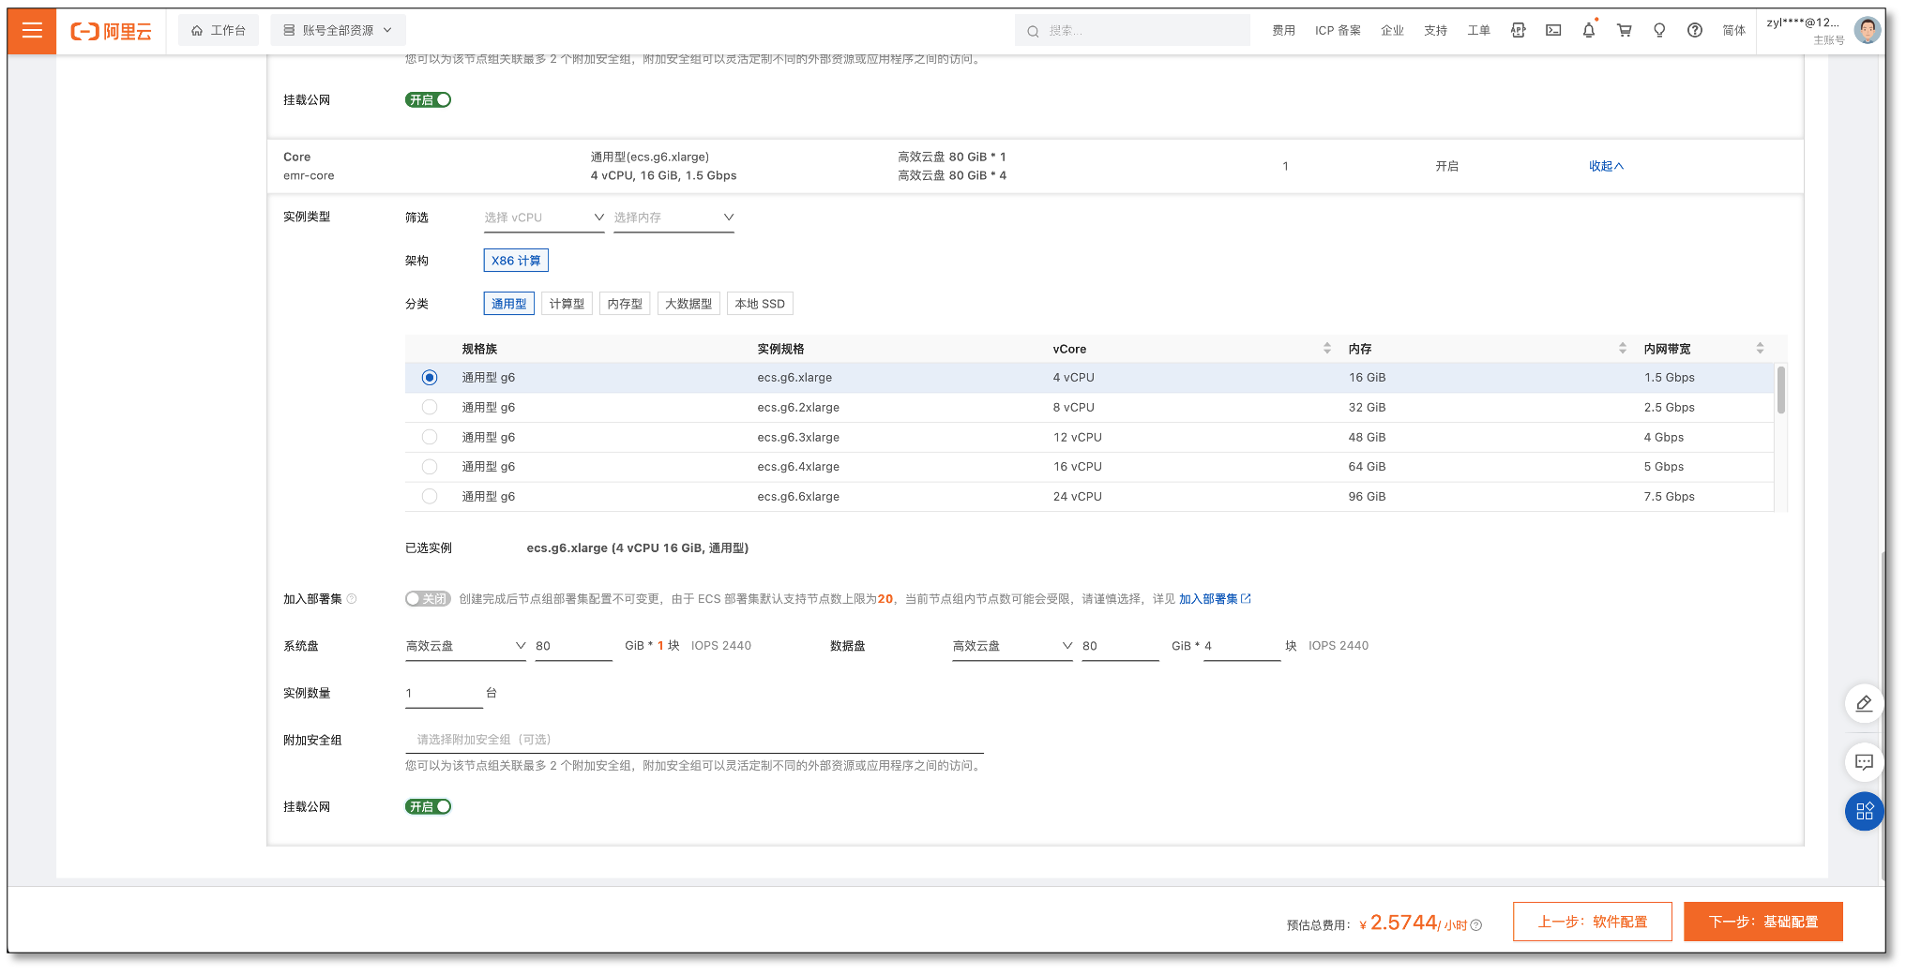Click the API debugging icon in header
The width and height of the screenshot is (1906, 975).
click(1518, 30)
